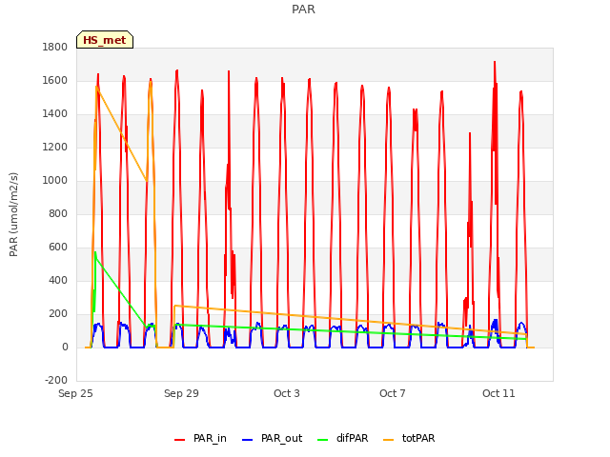Click the Sep 25 x-axis label
Image resolution: width=610 pixels, height=457 pixels.
point(75,393)
